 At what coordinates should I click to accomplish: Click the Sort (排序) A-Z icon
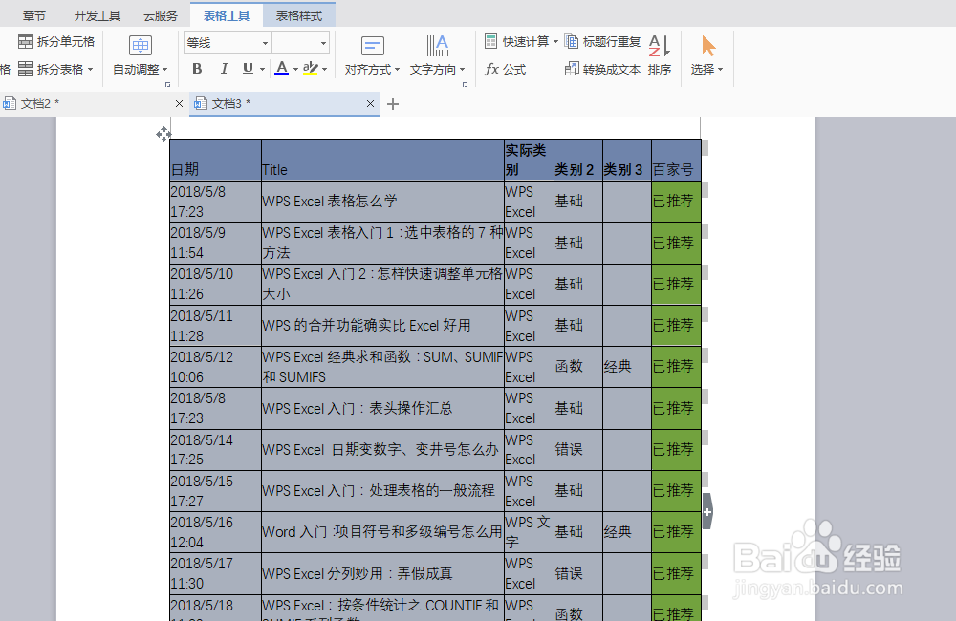pyautogui.click(x=660, y=56)
